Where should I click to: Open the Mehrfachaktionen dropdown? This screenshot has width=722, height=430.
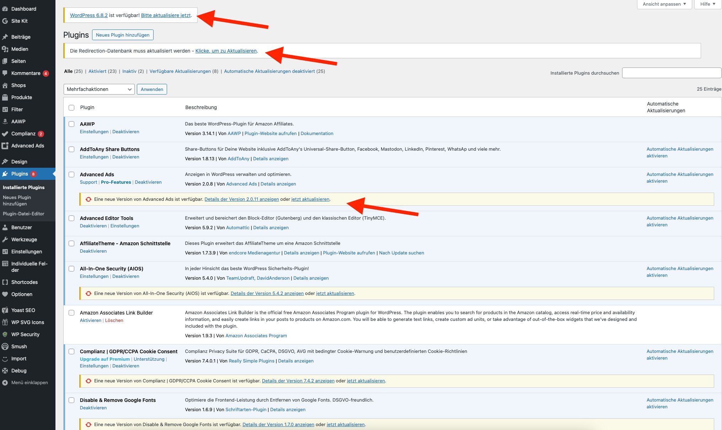[x=99, y=89]
